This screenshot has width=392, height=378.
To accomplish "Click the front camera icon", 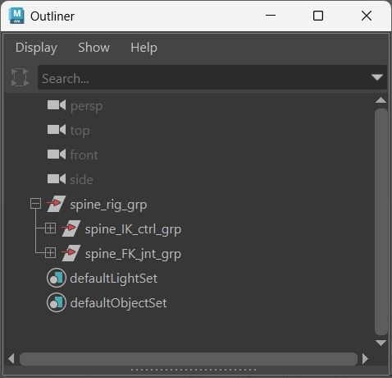I will 57,154.
